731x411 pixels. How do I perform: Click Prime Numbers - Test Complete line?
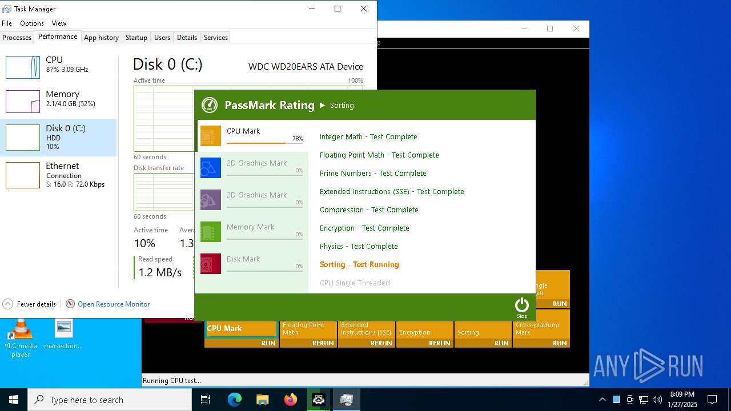pyautogui.click(x=373, y=173)
